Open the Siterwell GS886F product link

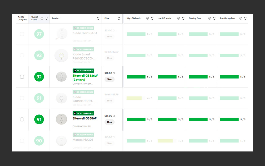(x=85, y=118)
